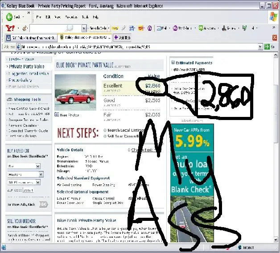
Task: Open the Back button history dropdown arrow
Action: [x=23, y=17]
